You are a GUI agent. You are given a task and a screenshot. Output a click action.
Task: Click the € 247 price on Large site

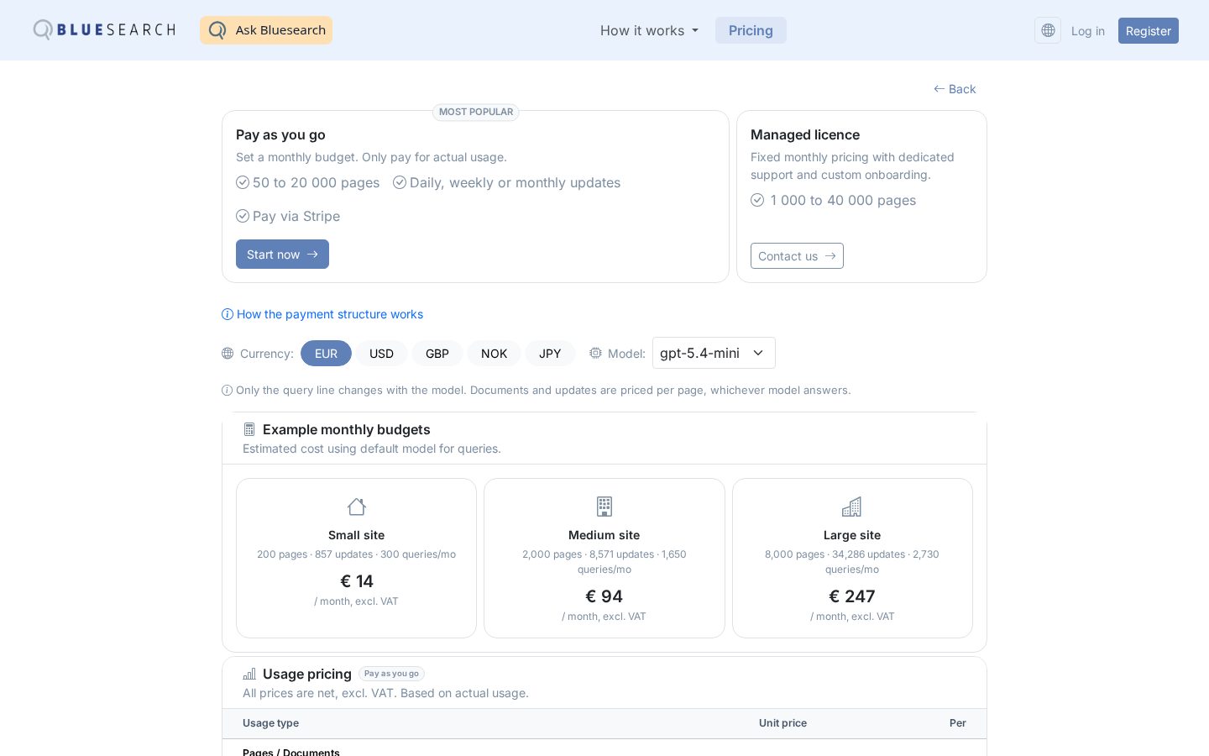pos(852,596)
